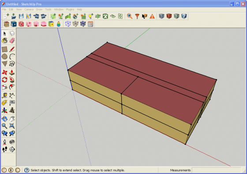The height and width of the screenshot is (174, 247).
Task: Add a new interior partition group
Action: tap(68, 16)
